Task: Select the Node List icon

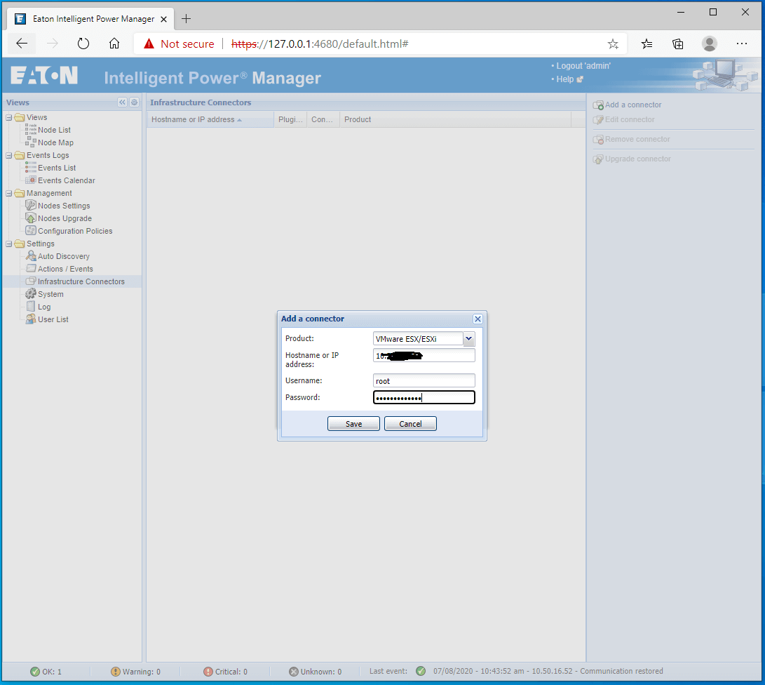Action: pyautogui.click(x=29, y=130)
